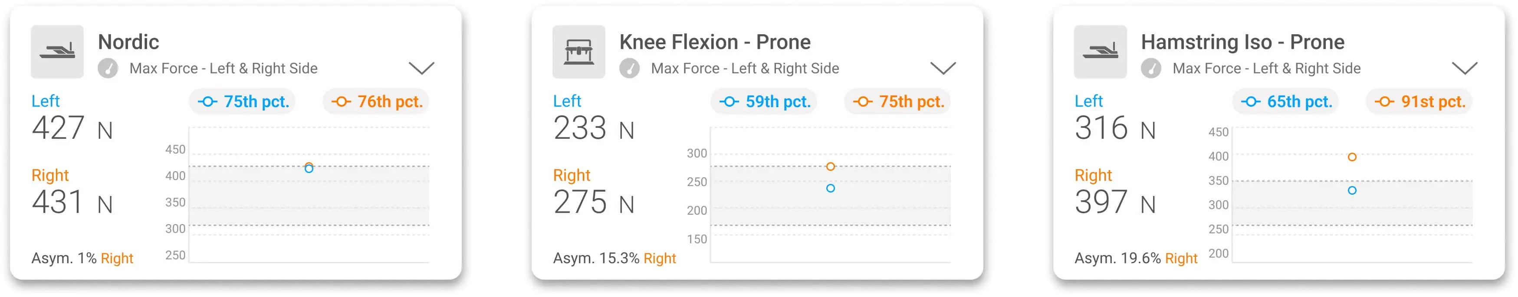Expand the Nordic card dropdown chevron
This screenshot has width=1518, height=297.
click(421, 68)
